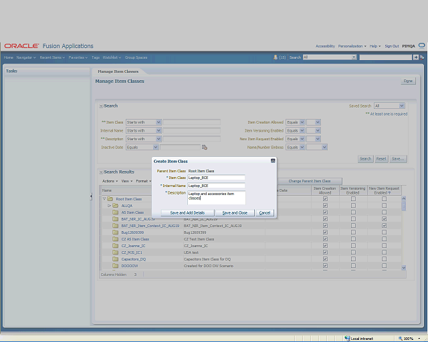Toggle Item Creation Allowed for Capacitors_DQ
Viewport: 428px width, 342px height.
tap(325, 259)
